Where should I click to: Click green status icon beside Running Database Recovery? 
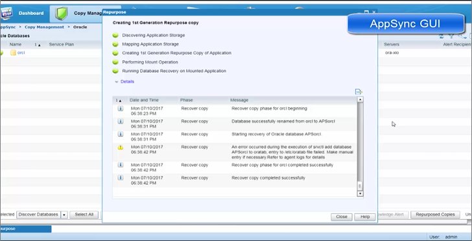click(x=115, y=71)
